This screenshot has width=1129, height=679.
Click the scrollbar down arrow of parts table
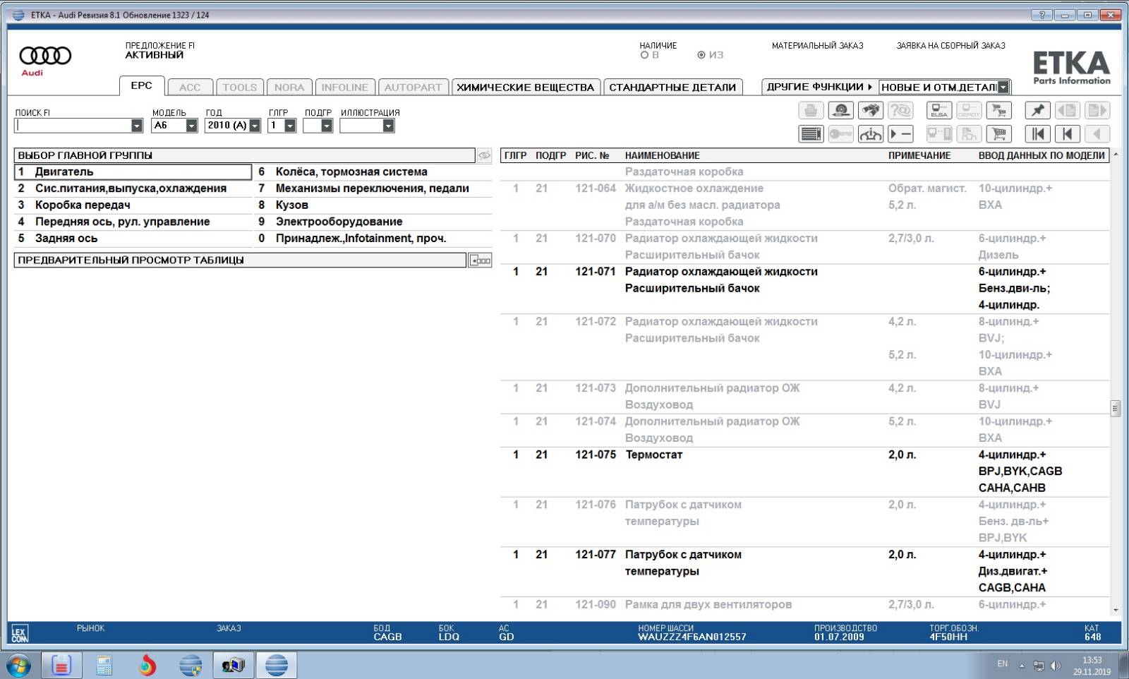[1116, 610]
